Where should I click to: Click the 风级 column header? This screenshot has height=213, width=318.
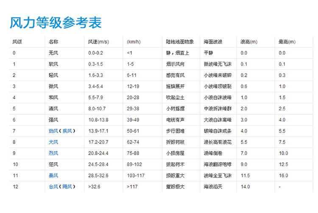pos(17,42)
